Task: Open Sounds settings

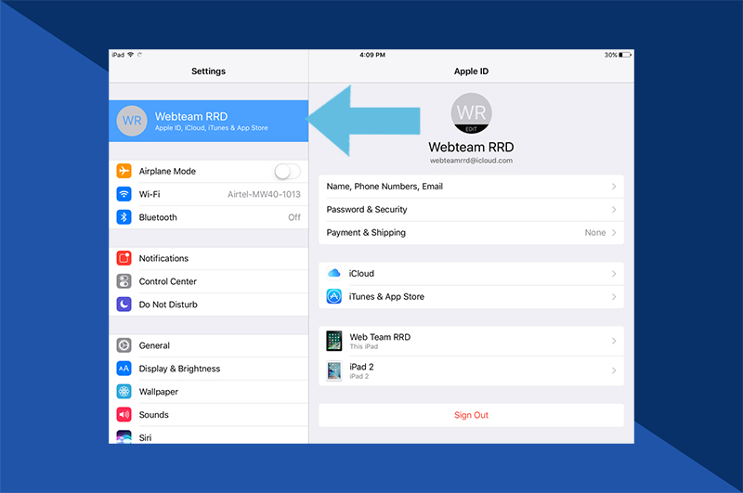Action: click(208, 414)
